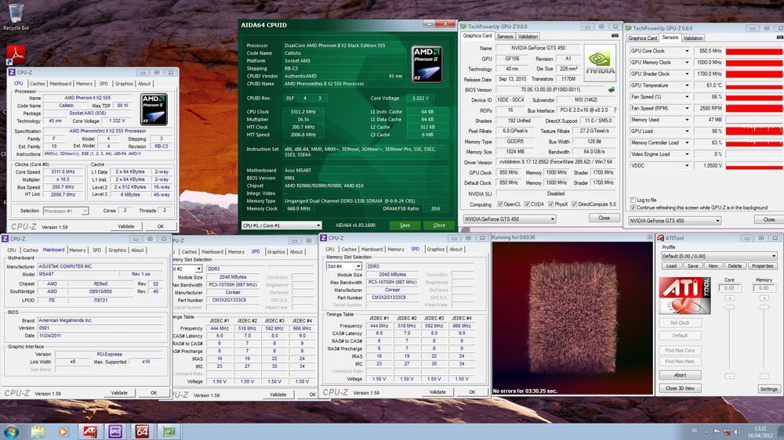Open Validation tab in GPU-Z Sensors window
784x440 pixels.
[x=693, y=38]
